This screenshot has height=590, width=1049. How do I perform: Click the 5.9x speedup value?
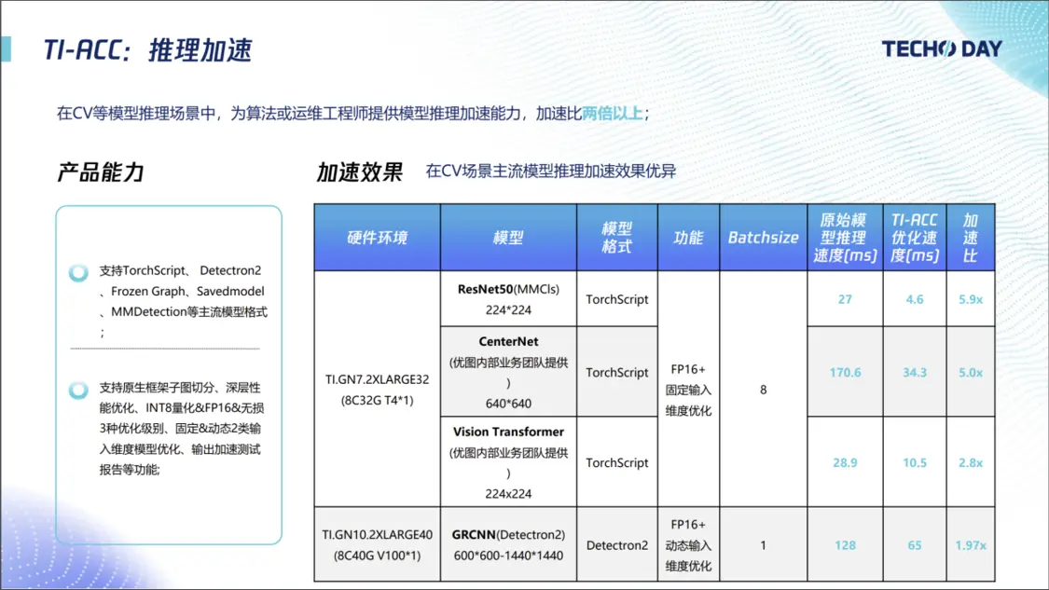pyautogui.click(x=970, y=299)
